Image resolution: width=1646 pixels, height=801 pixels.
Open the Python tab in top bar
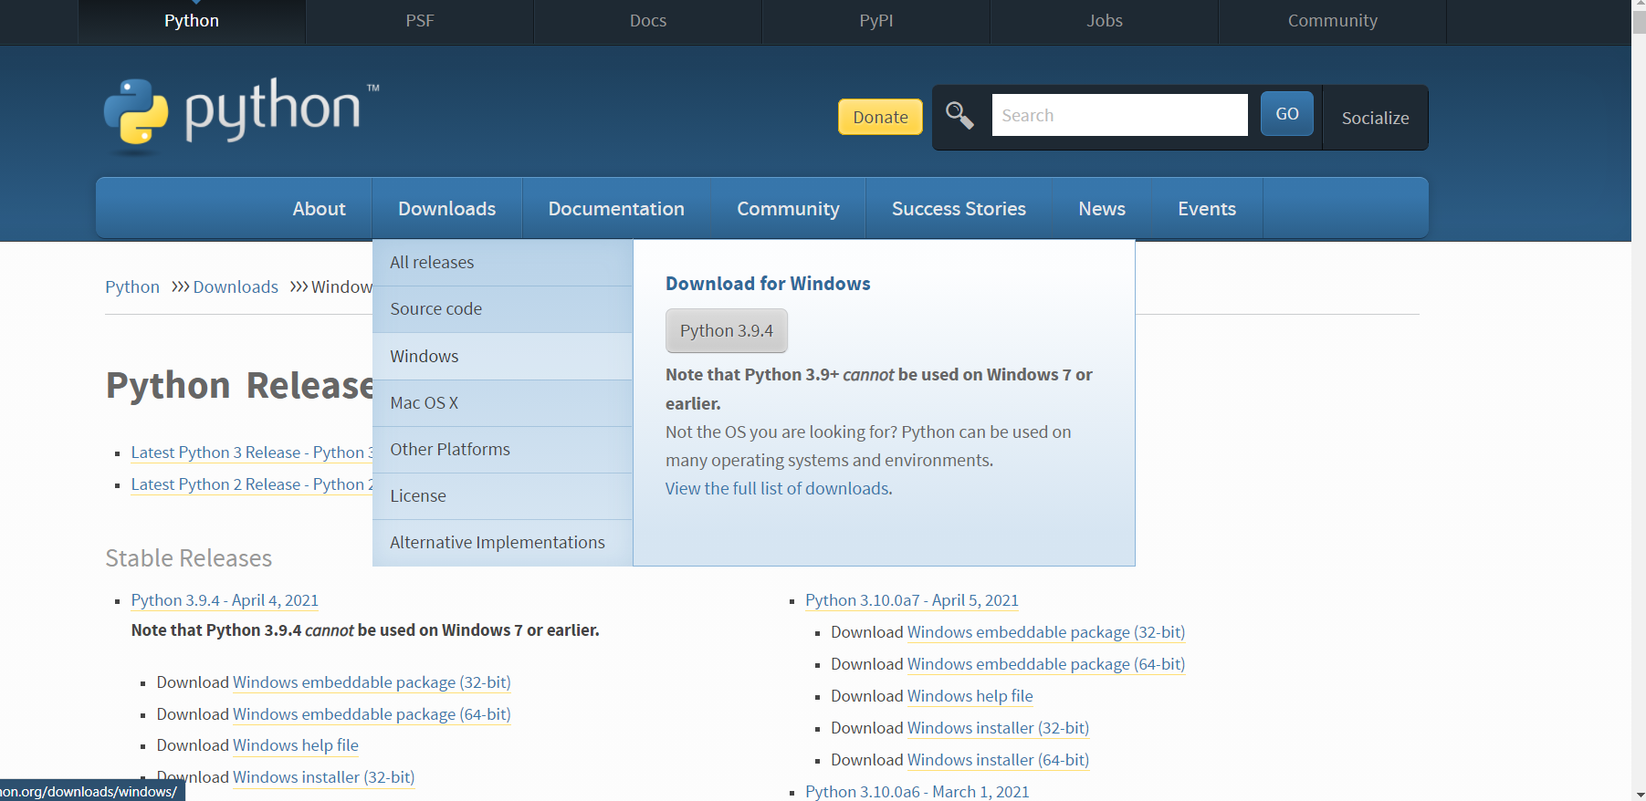(x=192, y=21)
